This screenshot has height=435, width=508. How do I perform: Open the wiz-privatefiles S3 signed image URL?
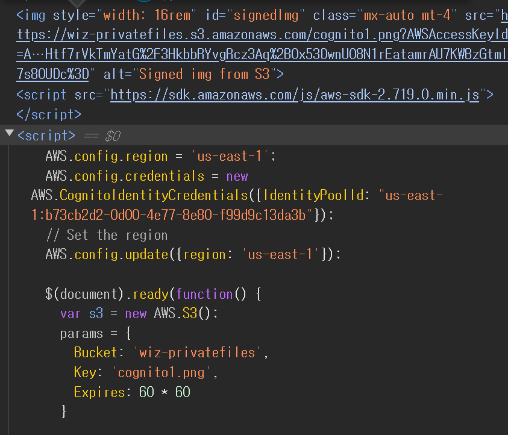(262, 45)
